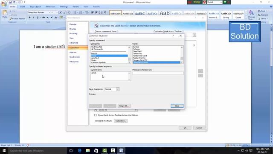This screenshot has height=154, width=273.
Task: Click the Task View taskbar icon
Action: coord(71,151)
